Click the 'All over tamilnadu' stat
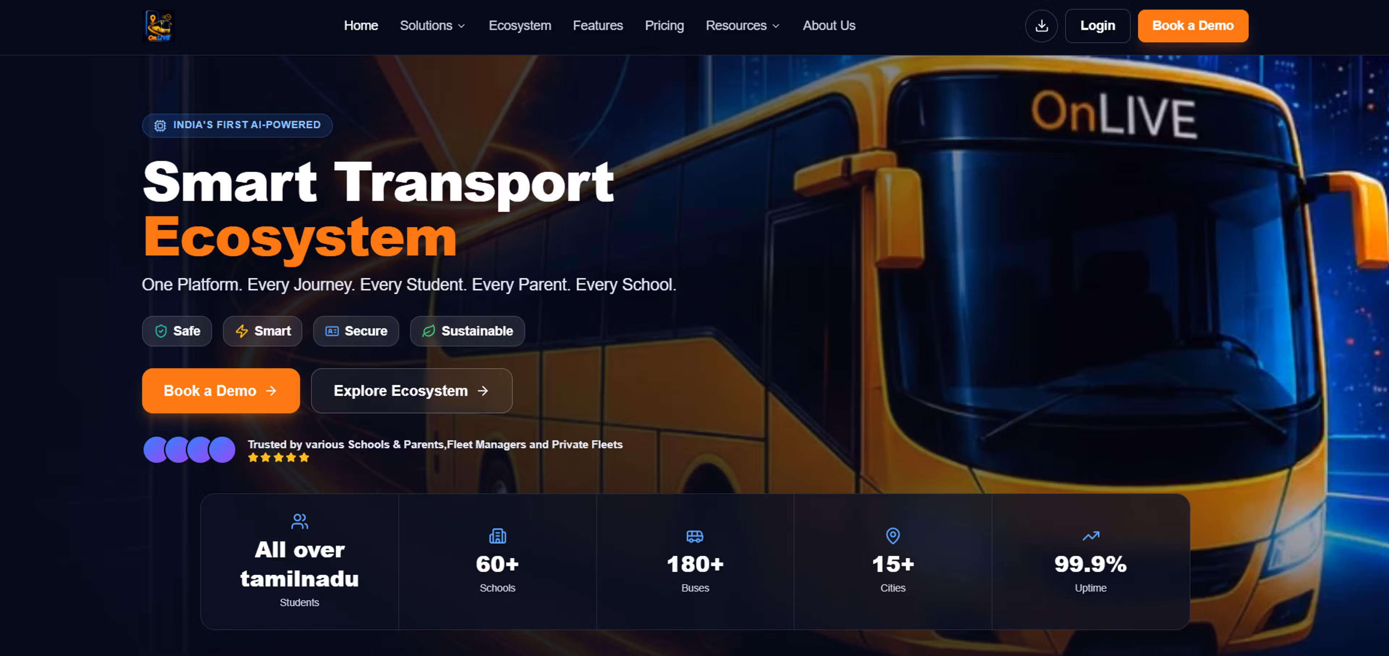Viewport: 1389px width, 656px height. (x=299, y=564)
